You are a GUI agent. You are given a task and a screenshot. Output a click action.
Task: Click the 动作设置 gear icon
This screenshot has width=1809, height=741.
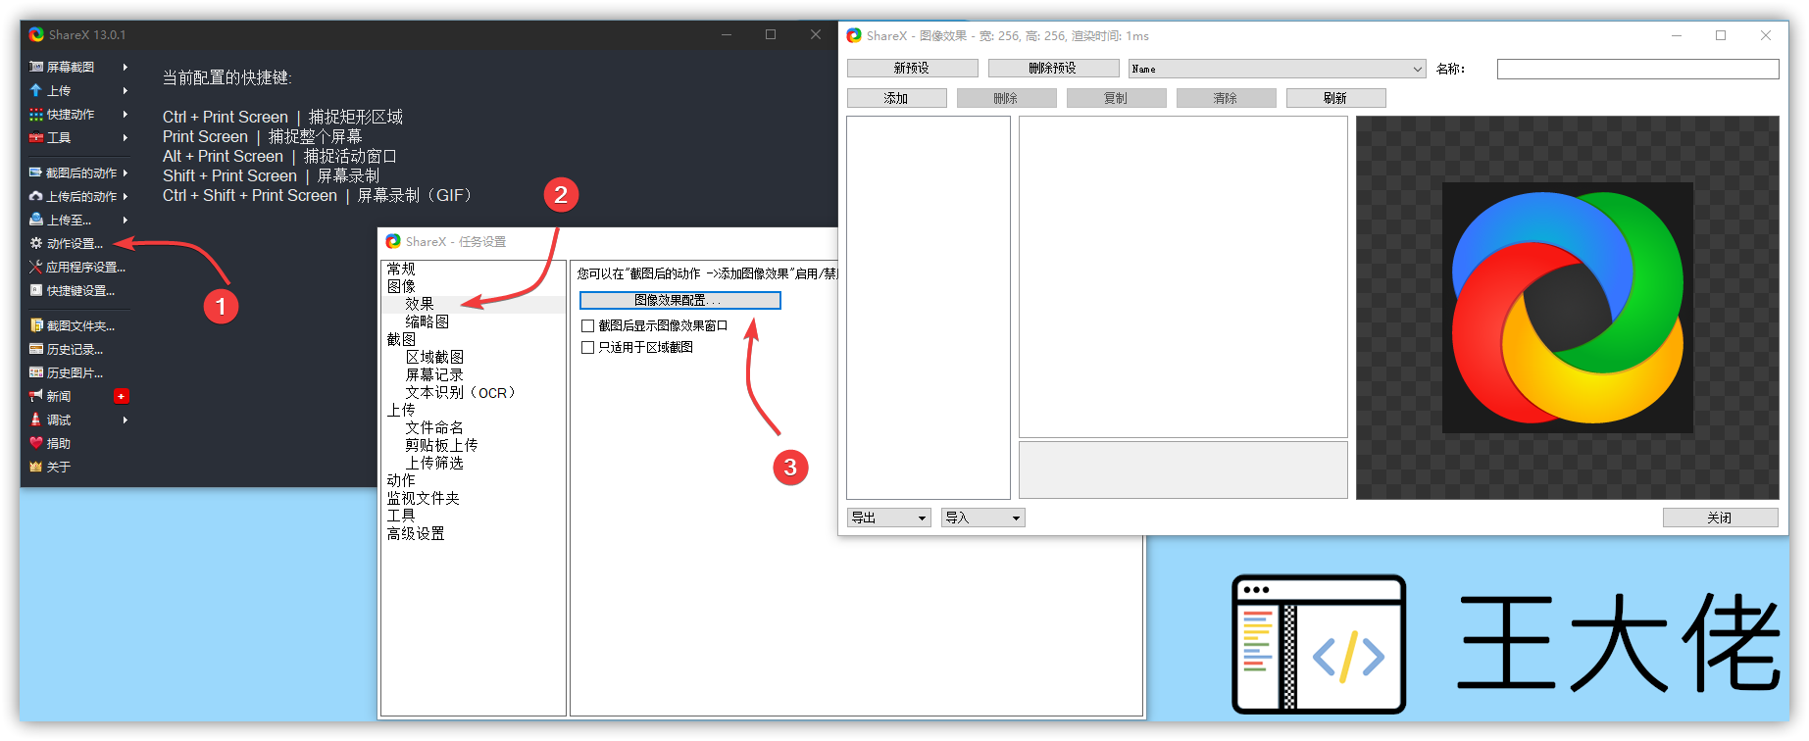[36, 243]
